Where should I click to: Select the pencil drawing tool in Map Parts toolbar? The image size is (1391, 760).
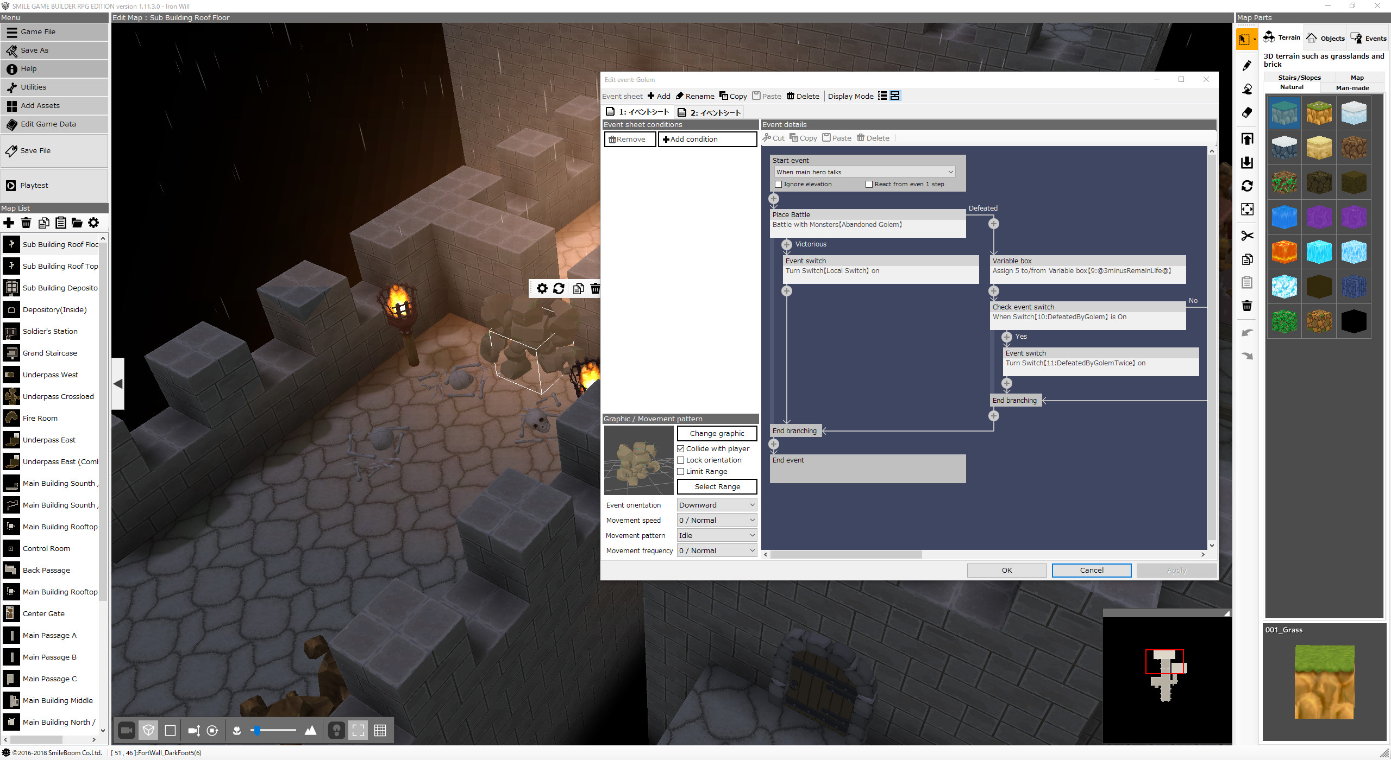(1247, 65)
